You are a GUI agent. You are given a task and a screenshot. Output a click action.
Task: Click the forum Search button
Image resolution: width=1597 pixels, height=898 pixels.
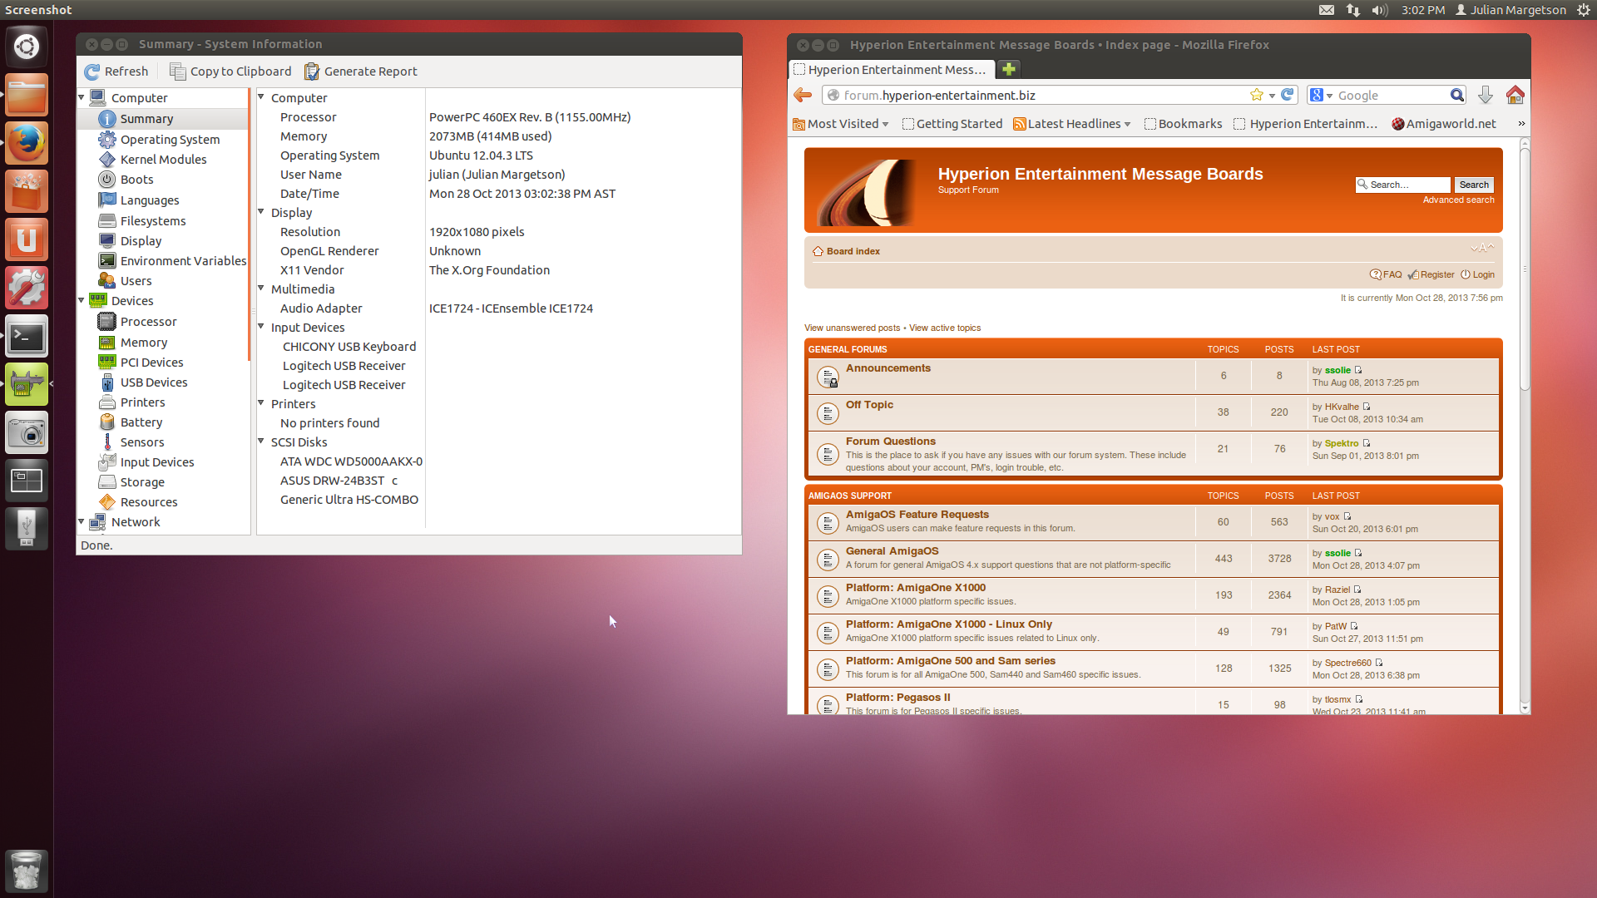click(1473, 185)
